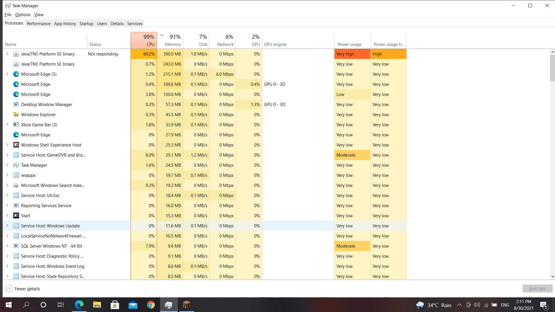
Task: Click the Microsoft Windows Search Indexer icon
Action: pos(16,185)
